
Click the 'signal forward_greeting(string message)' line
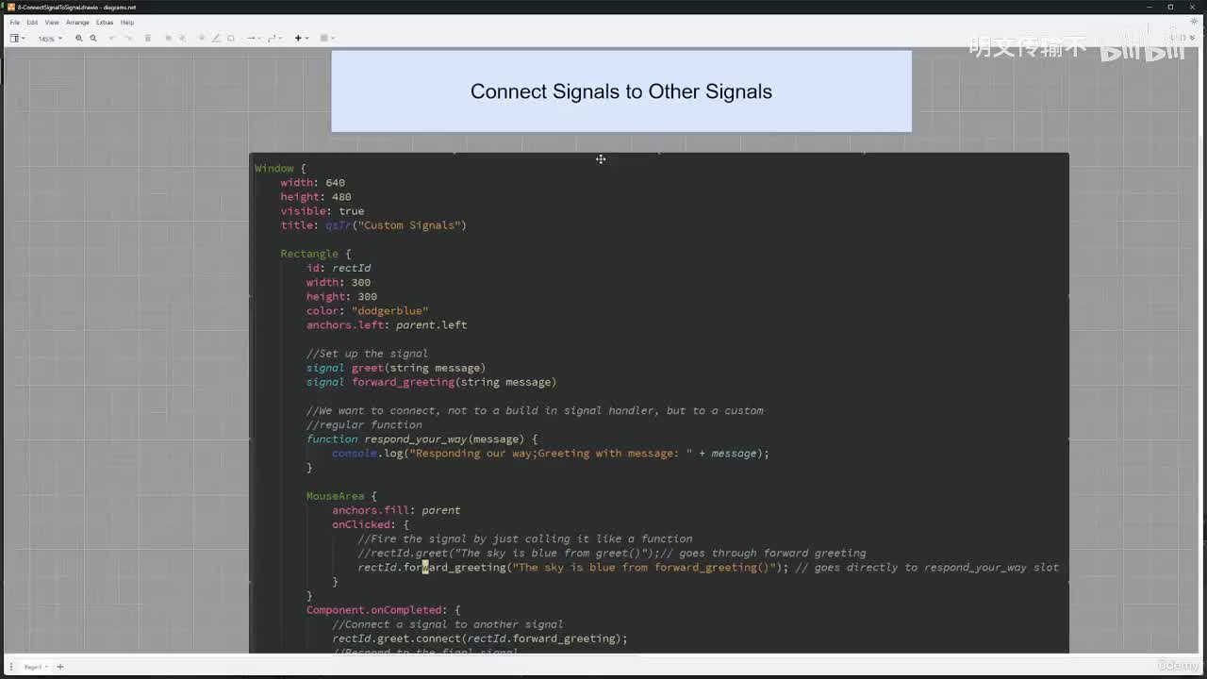click(x=432, y=382)
